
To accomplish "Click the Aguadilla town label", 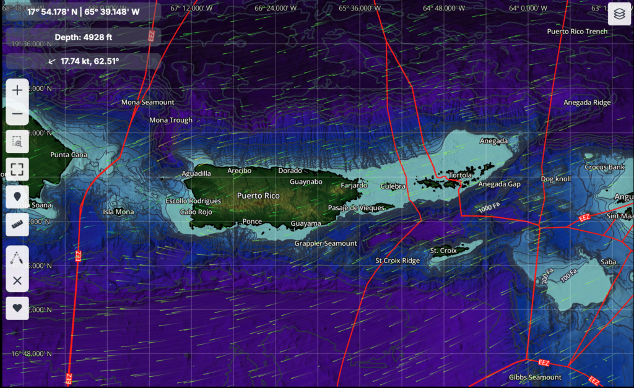I will pos(196,173).
